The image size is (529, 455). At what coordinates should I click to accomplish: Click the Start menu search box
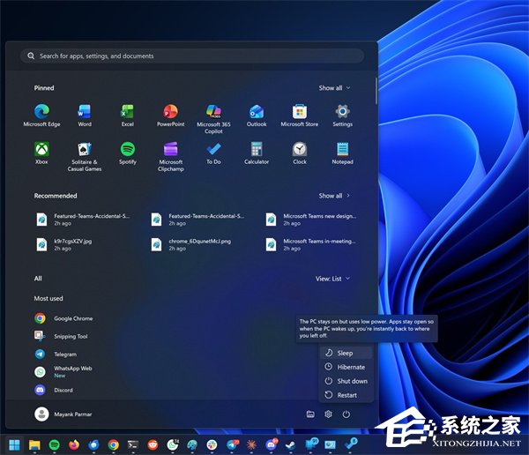[x=192, y=56]
